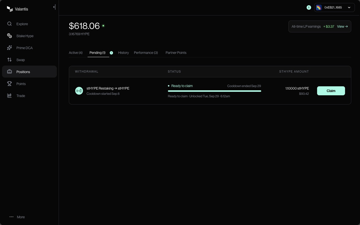Click the Cooldown ended Sep 29 text
Screen dimensions: 360x225
pyautogui.click(x=244, y=86)
